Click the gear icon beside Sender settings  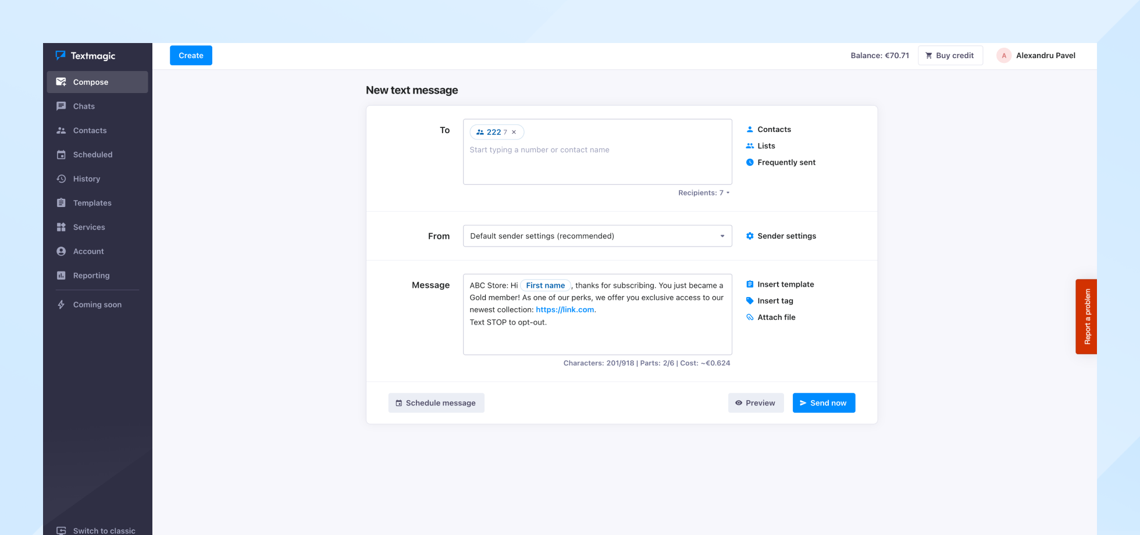(750, 236)
